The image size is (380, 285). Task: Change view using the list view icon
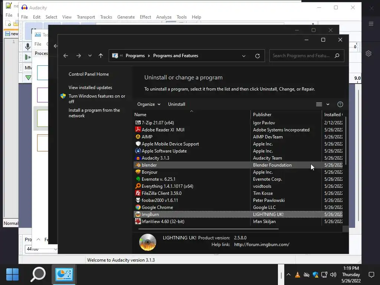click(x=319, y=104)
